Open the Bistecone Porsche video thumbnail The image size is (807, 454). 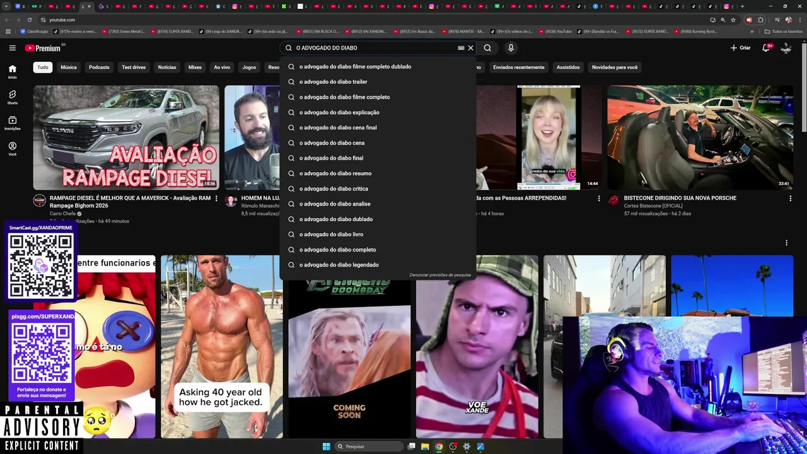[700, 137]
